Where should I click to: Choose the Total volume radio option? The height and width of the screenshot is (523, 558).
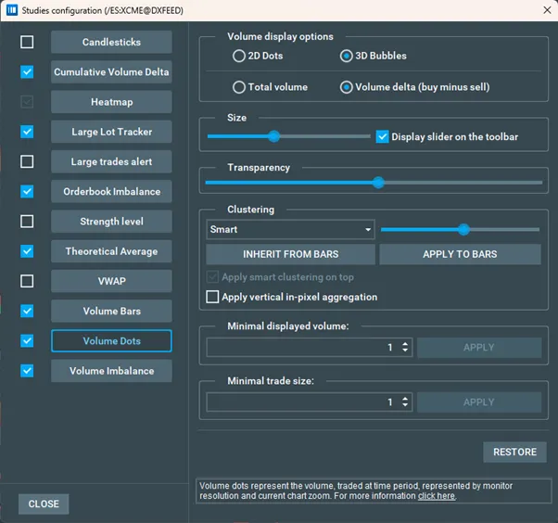[239, 87]
